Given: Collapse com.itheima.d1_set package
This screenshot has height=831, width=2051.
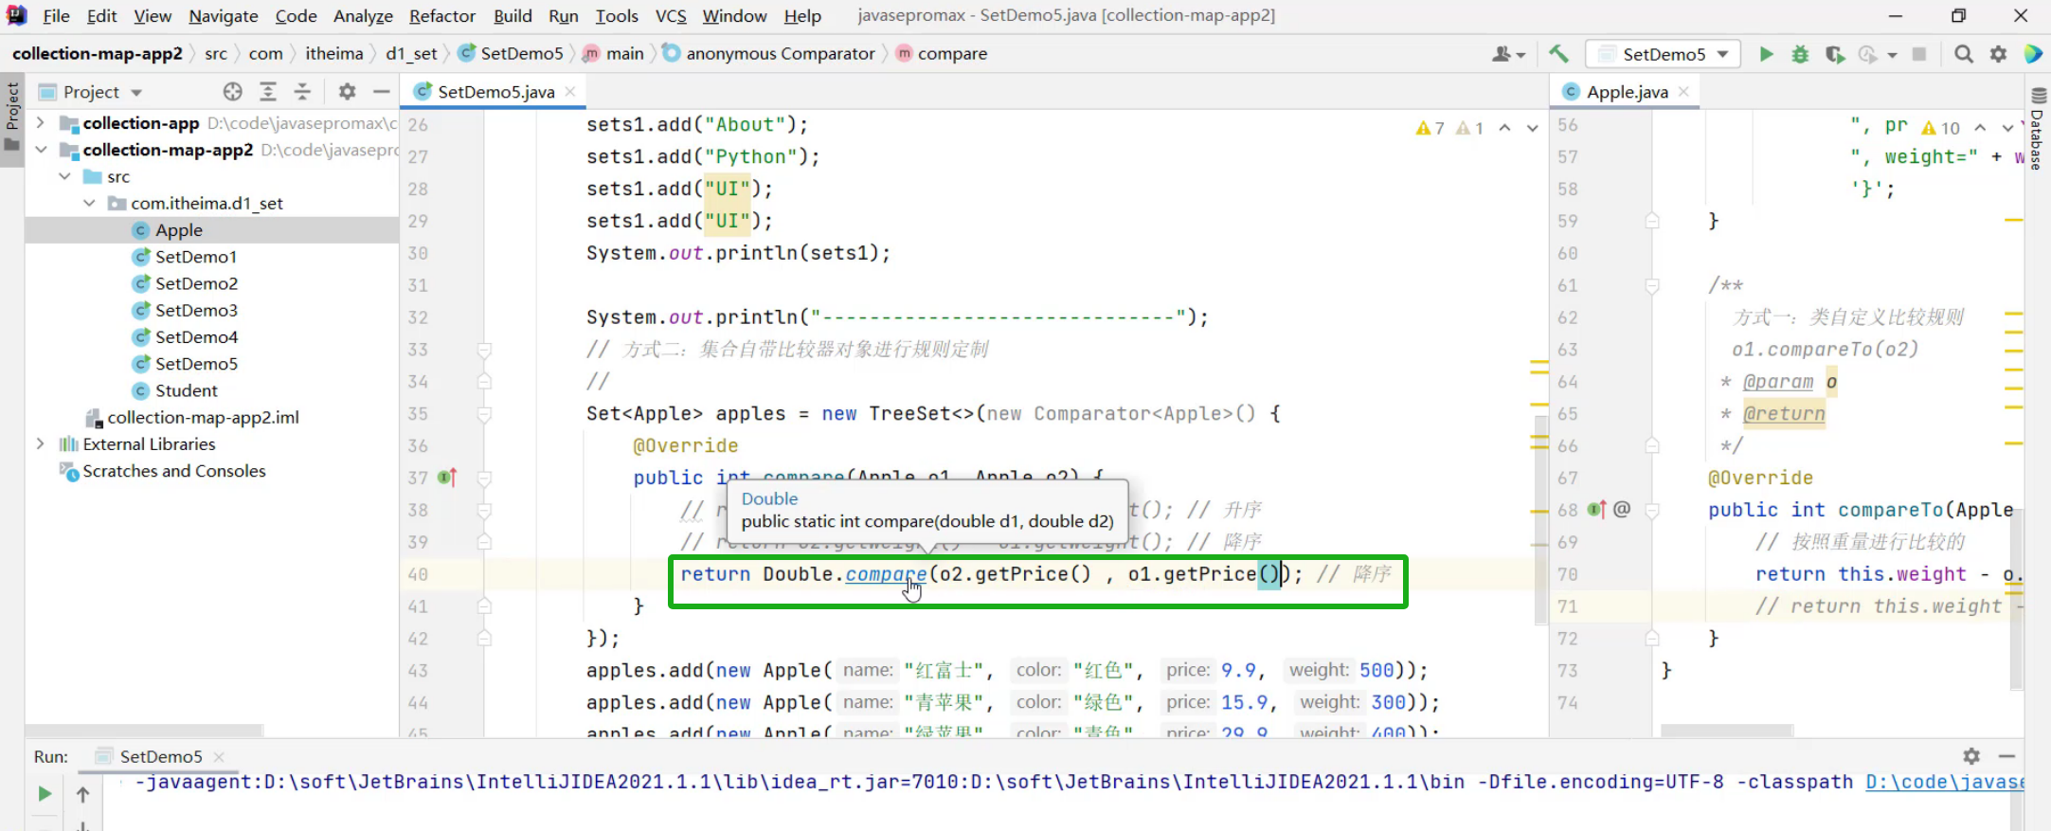Looking at the screenshot, I should pyautogui.click(x=89, y=203).
